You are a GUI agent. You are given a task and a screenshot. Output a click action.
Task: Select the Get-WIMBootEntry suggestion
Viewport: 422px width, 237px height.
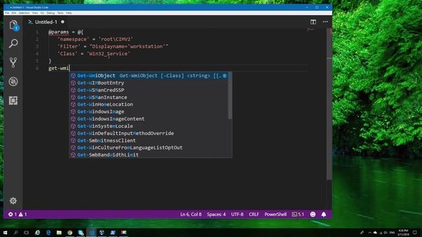click(149, 83)
